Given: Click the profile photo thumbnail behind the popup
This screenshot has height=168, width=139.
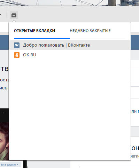Looking at the screenshot, I should click(x=4, y=142).
